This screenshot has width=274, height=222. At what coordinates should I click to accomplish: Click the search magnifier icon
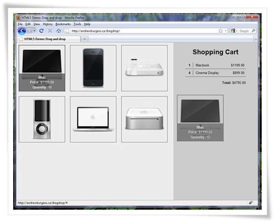[x=253, y=31]
